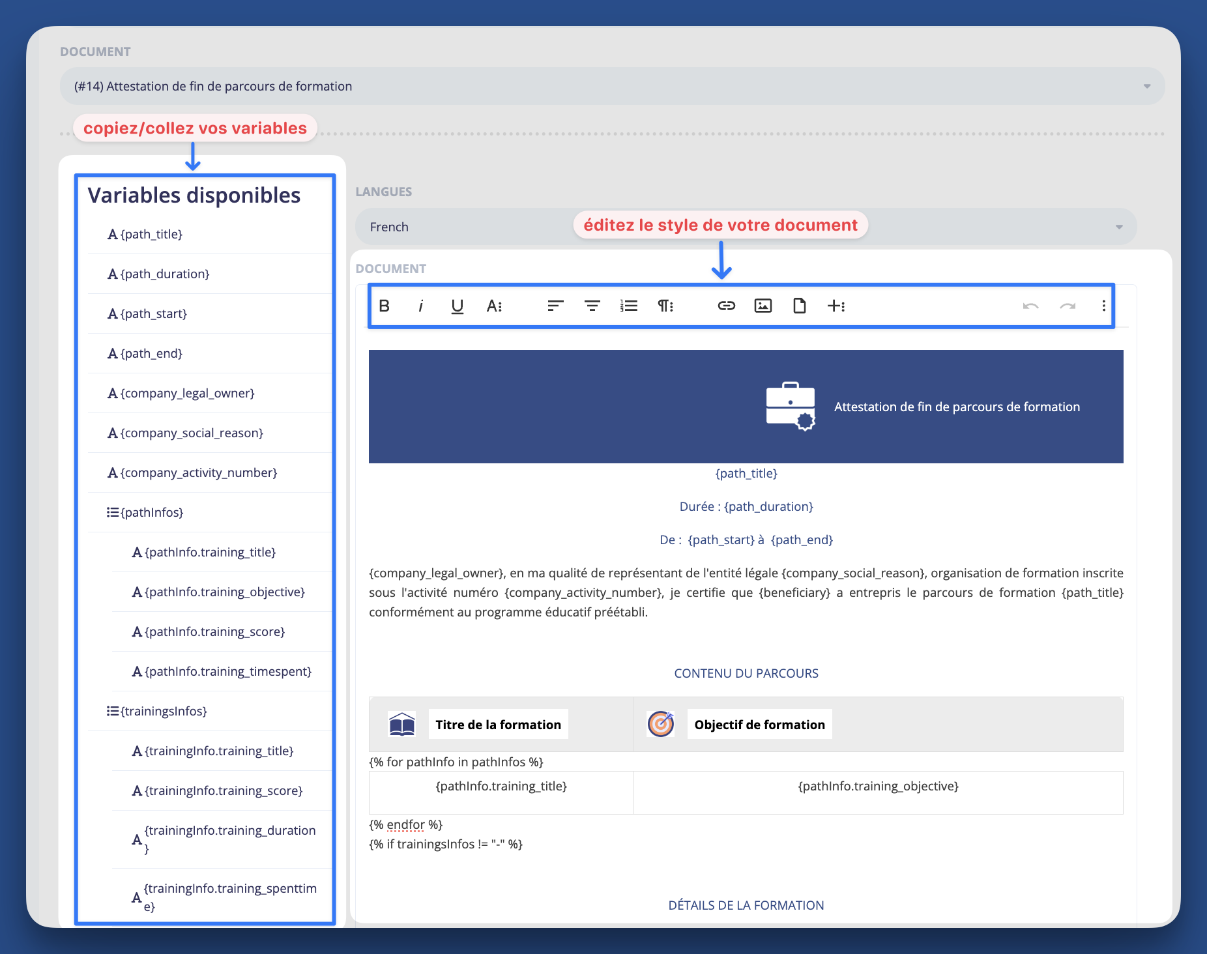Image resolution: width=1207 pixels, height=954 pixels.
Task: Open the document selector showing Attestation de fin
Action: coord(610,85)
